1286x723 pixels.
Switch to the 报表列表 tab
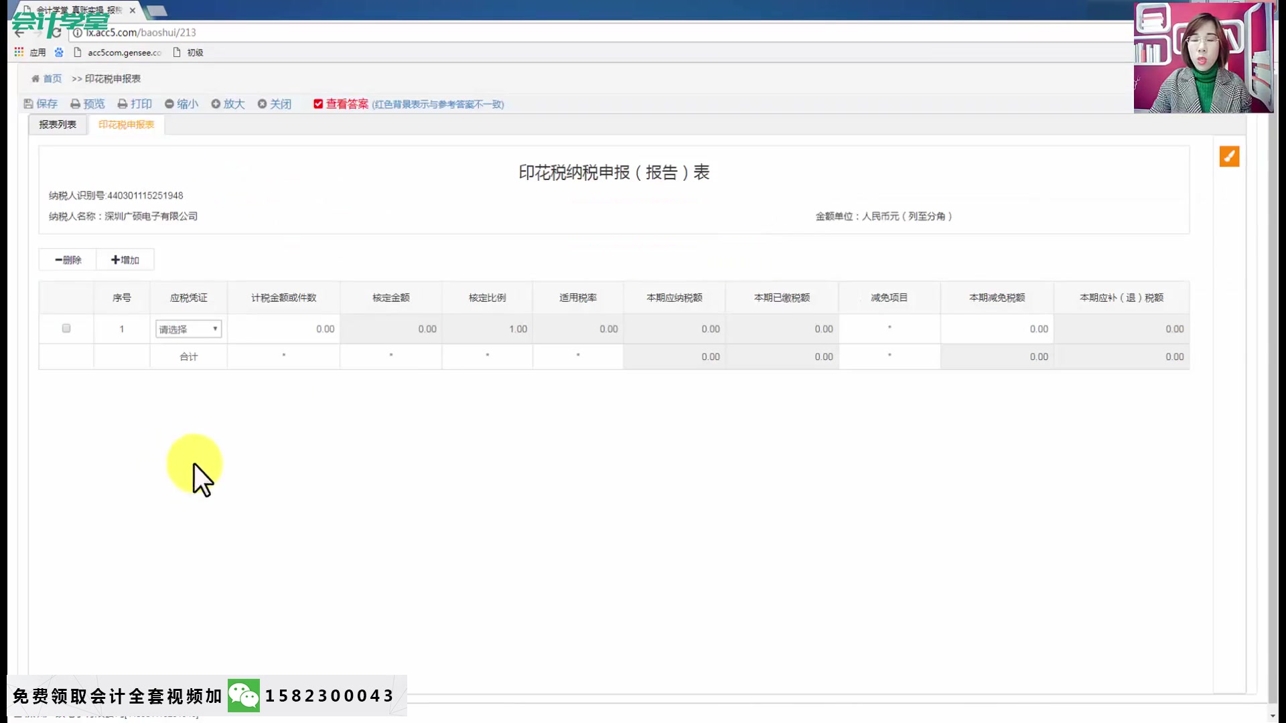58,125
